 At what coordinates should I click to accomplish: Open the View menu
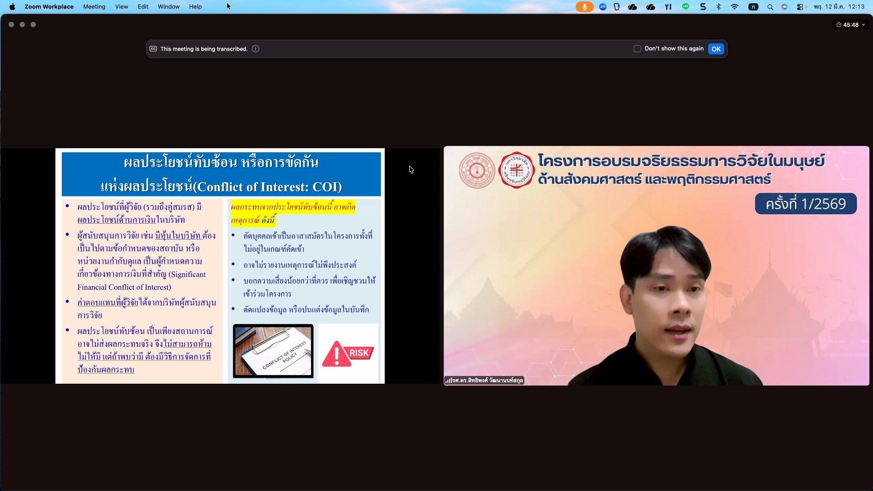121,7
